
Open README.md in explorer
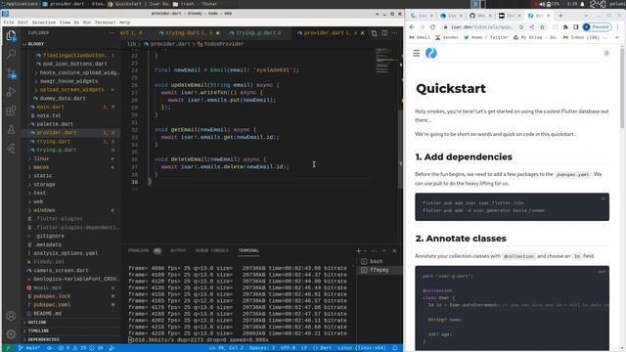click(x=48, y=314)
